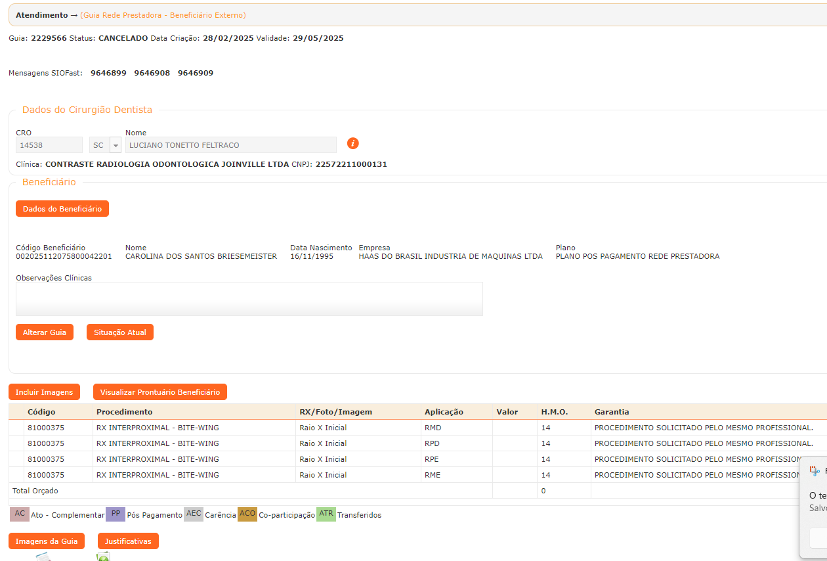Click the purple PP Pós Pagamento swatch
The height and width of the screenshot is (561, 827).
tap(116, 514)
